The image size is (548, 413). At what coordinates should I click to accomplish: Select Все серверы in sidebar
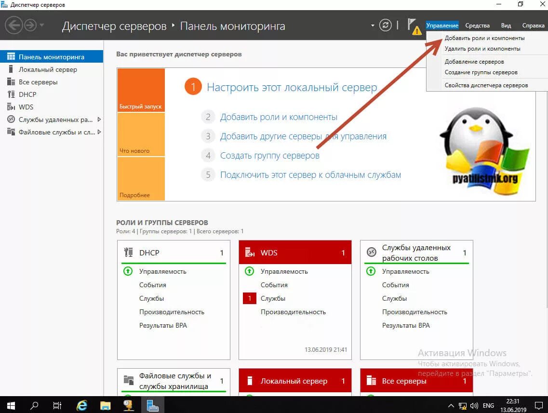click(52, 82)
